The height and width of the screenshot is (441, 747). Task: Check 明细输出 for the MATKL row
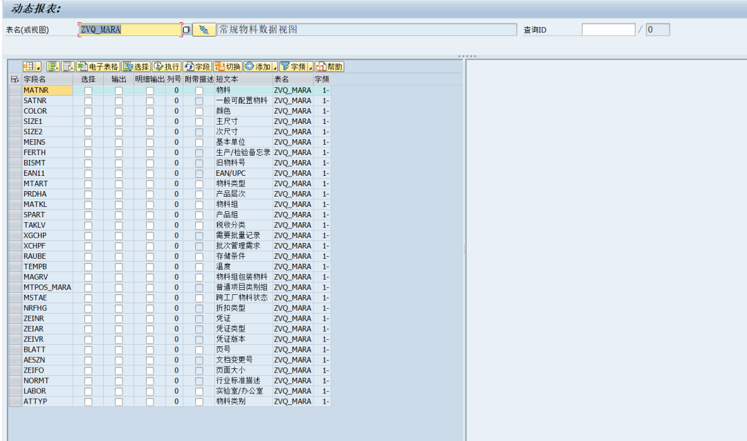149,205
